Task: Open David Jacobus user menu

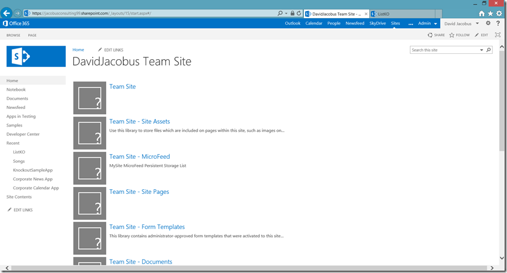Action: tap(461, 23)
